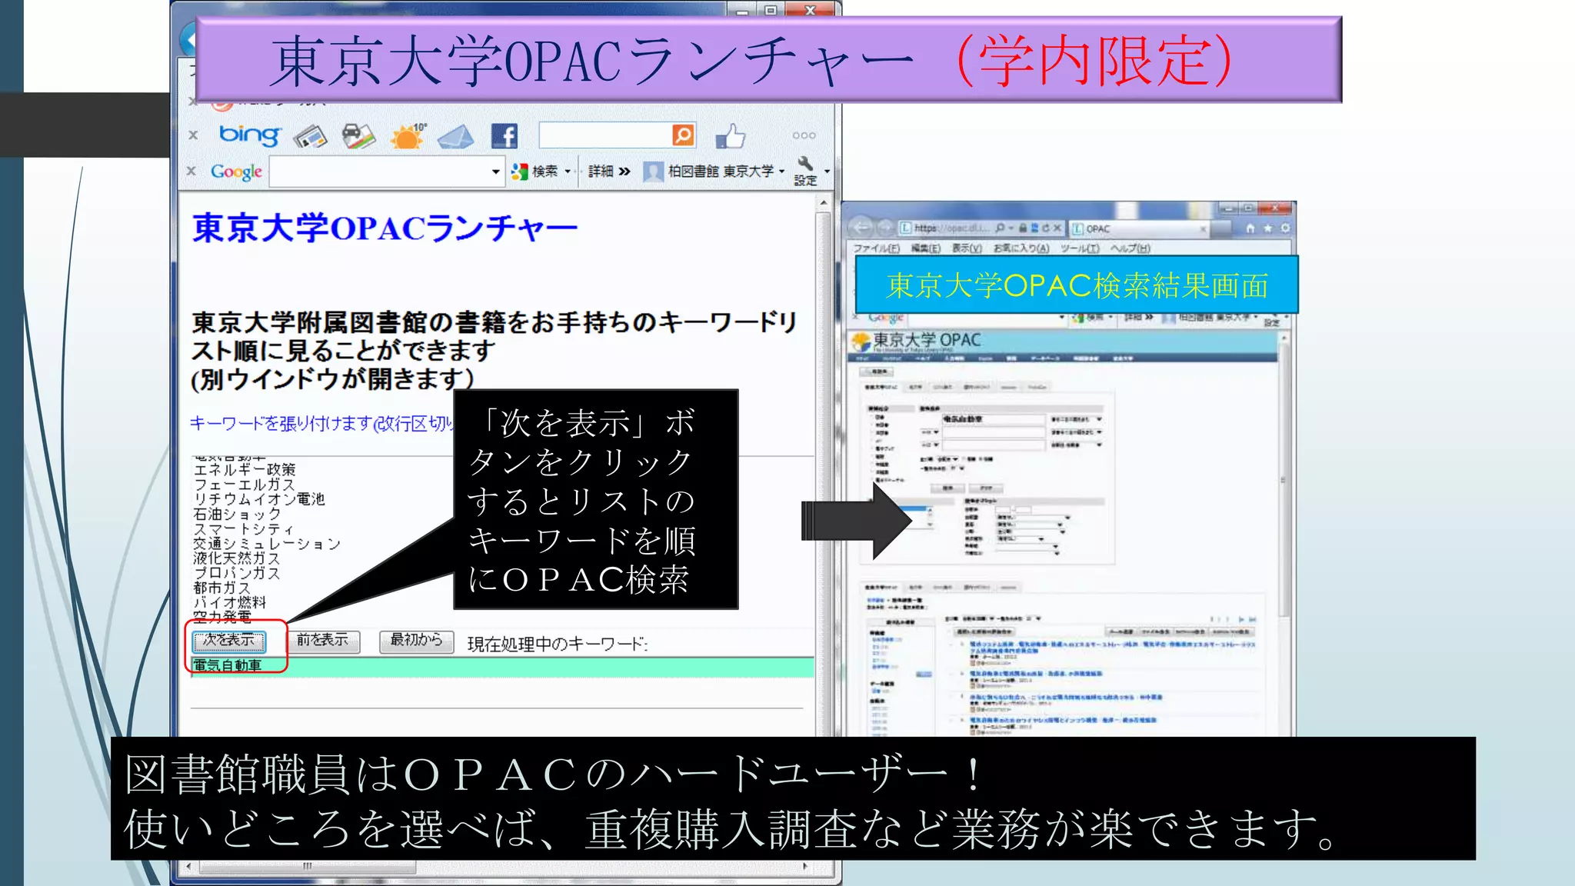The height and width of the screenshot is (886, 1575).
Task: Open the Bing news icon
Action: point(311,137)
